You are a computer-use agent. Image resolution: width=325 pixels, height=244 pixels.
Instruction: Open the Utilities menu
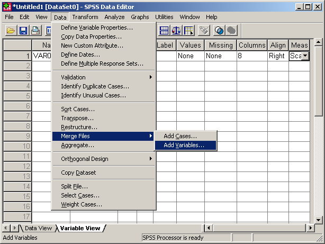164,17
